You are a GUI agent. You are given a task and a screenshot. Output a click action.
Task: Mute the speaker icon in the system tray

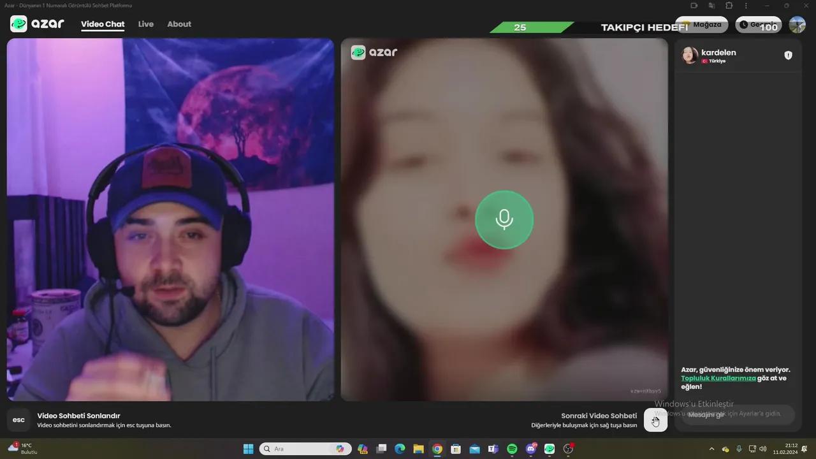click(763, 449)
